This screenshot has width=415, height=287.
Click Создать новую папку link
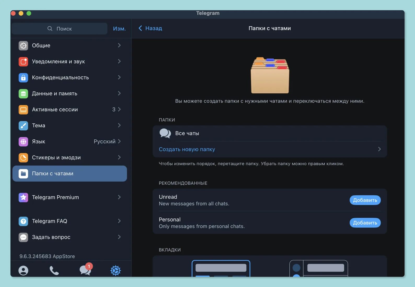187,149
